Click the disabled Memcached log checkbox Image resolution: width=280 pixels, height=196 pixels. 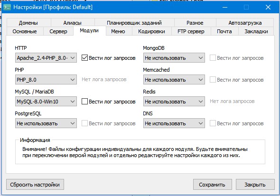click(213, 80)
